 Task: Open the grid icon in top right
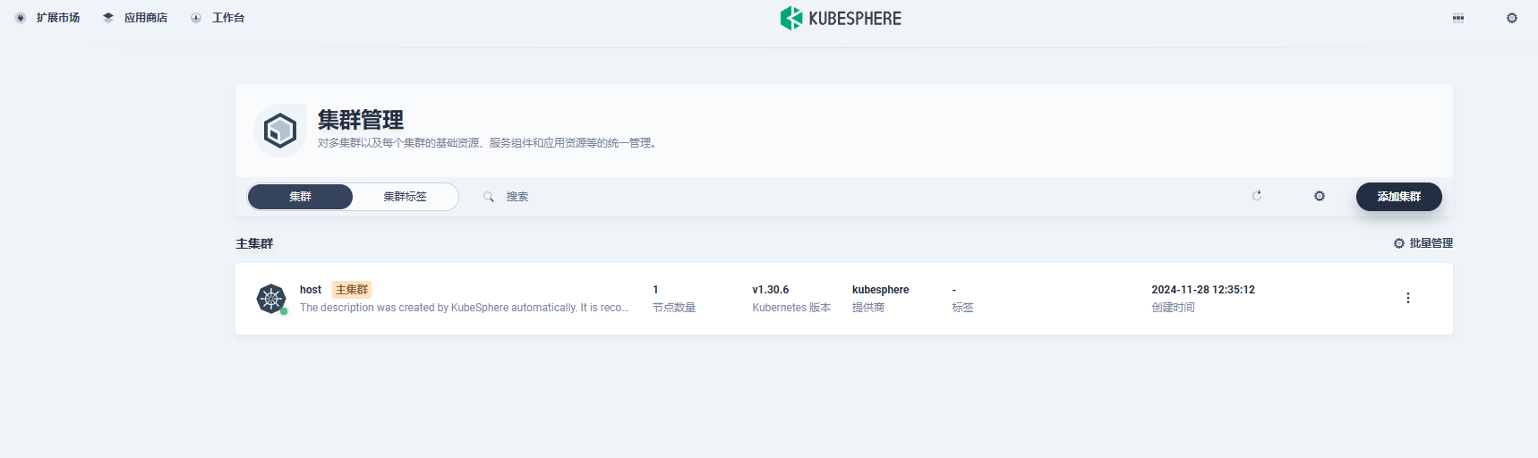(1458, 18)
